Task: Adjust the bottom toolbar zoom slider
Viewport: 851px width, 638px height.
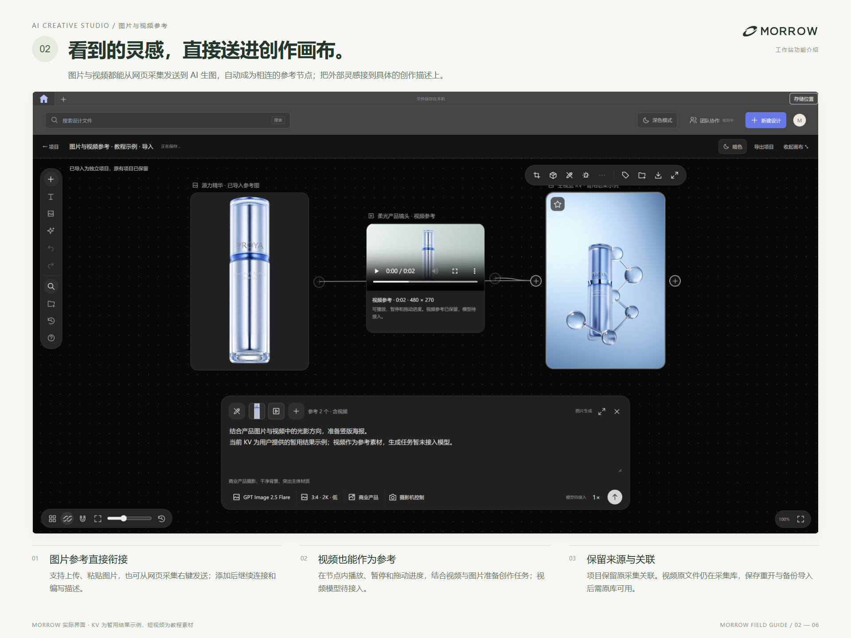Action: click(129, 518)
